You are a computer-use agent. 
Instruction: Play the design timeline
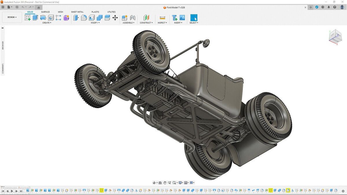click(x=12, y=191)
